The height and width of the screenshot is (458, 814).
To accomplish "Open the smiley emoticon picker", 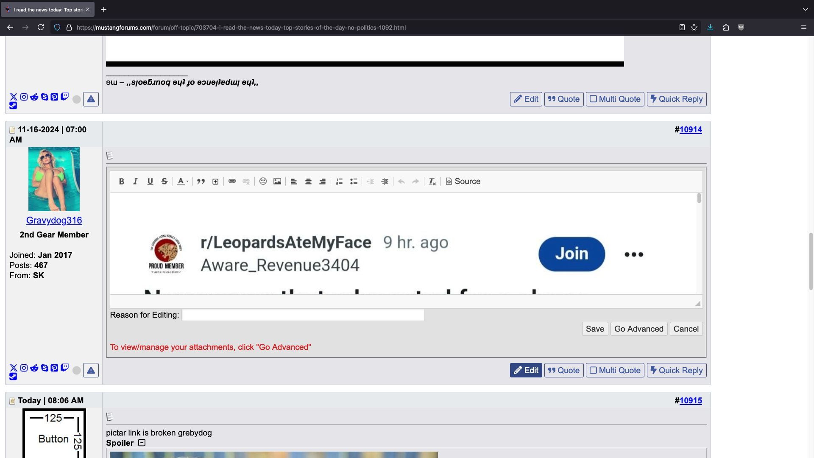I will tap(263, 182).
